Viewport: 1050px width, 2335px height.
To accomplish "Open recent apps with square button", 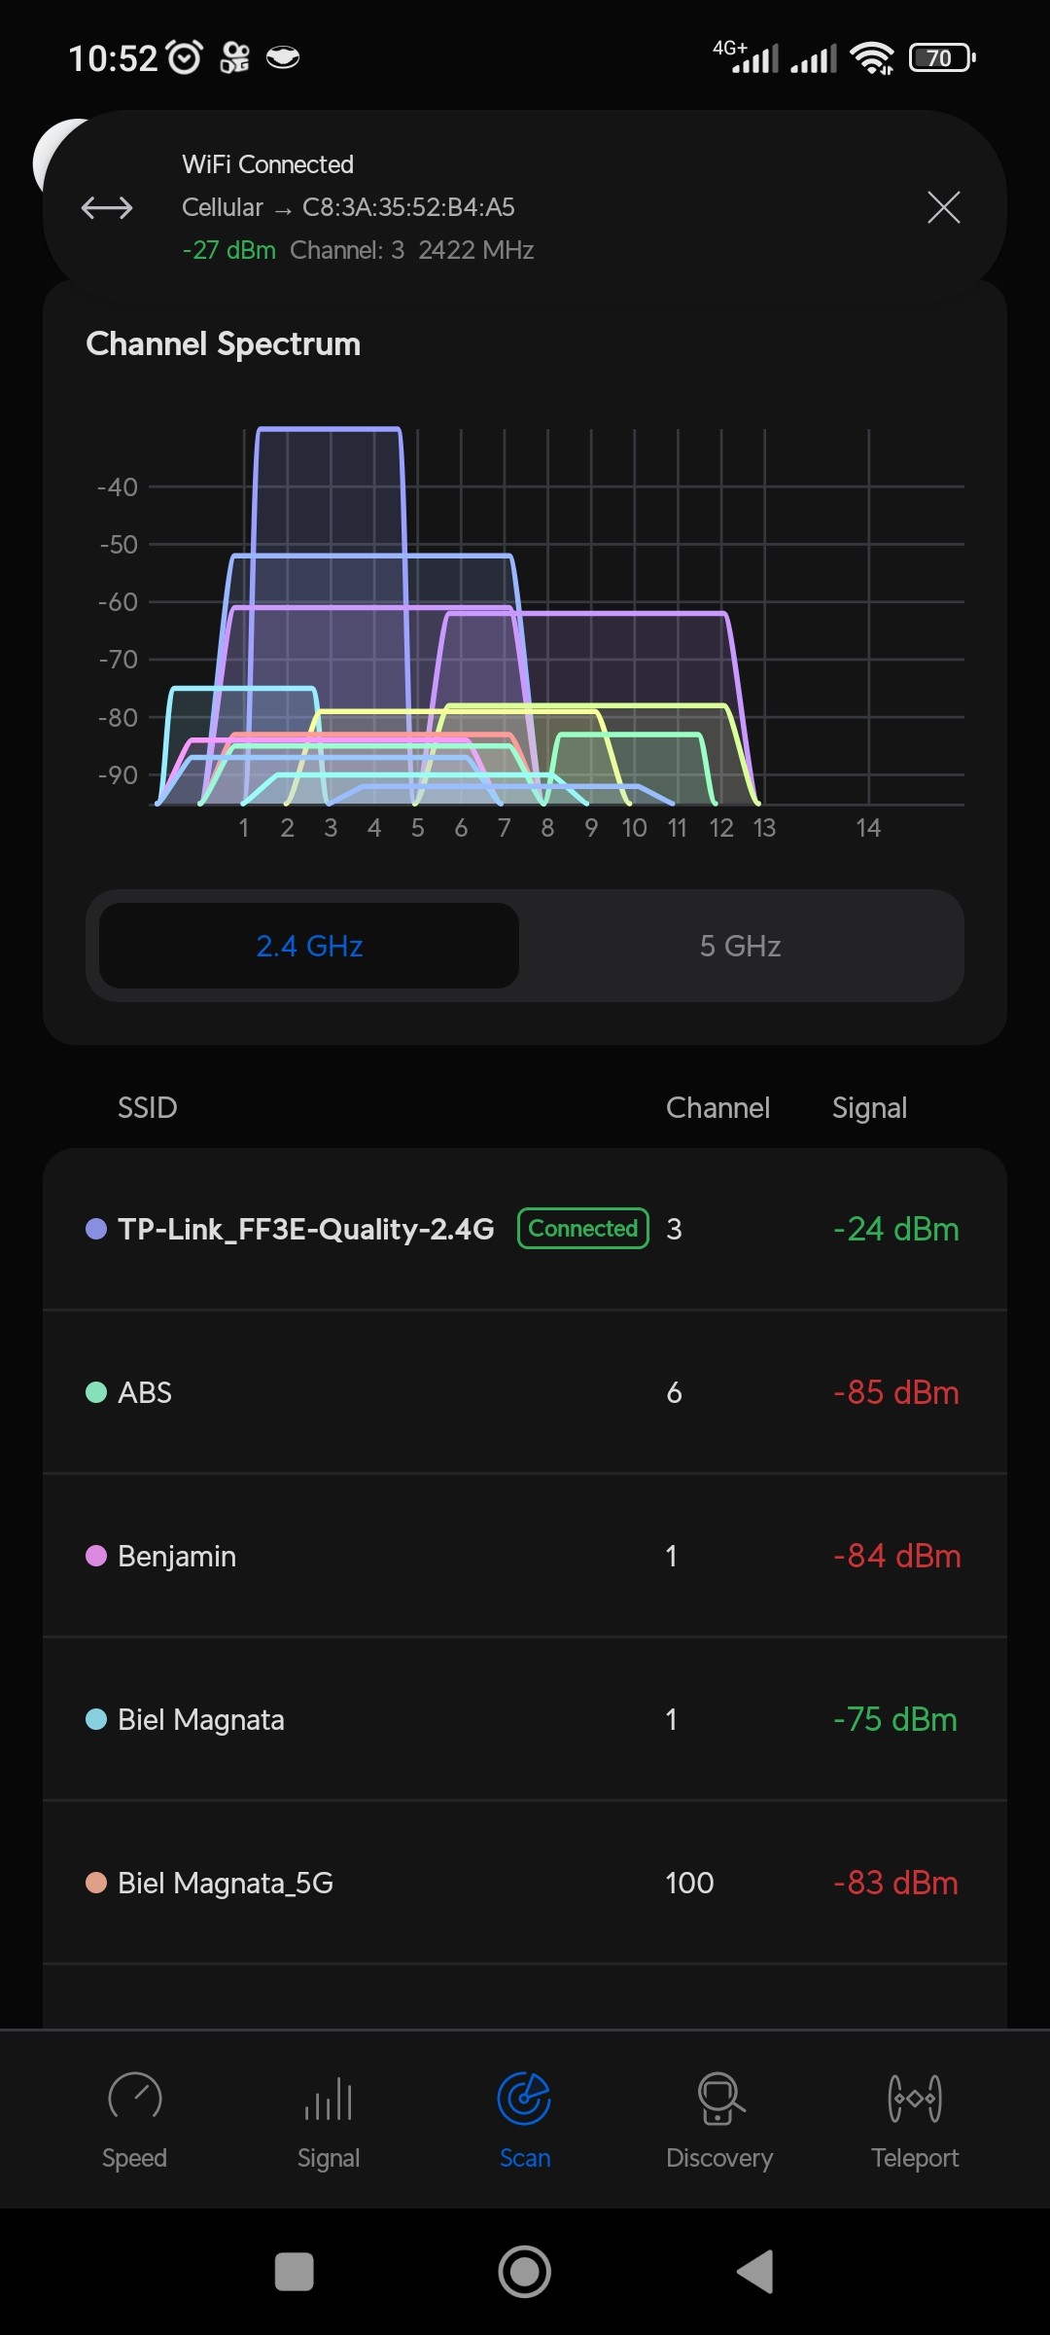I will click(295, 2272).
